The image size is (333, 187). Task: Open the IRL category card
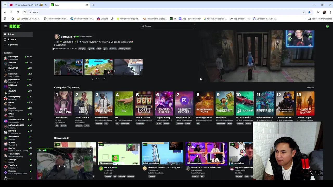pyautogui.click(x=124, y=103)
